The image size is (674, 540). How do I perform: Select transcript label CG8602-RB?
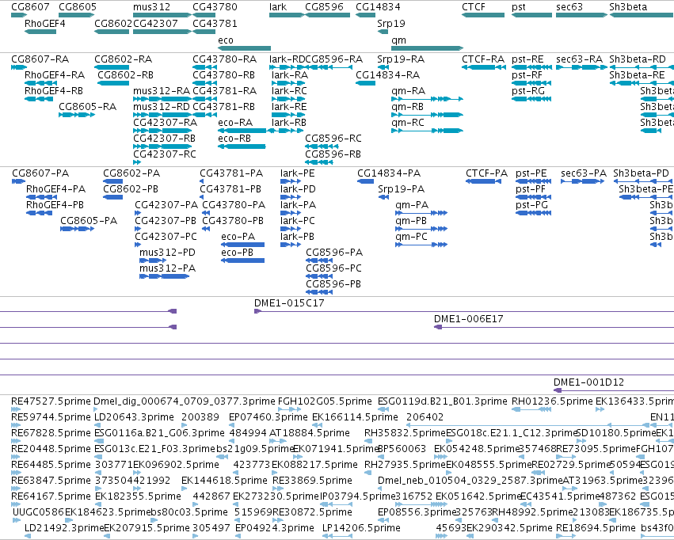coord(125,74)
